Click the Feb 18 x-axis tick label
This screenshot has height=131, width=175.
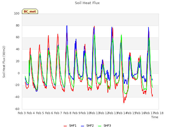click(x=159, y=113)
